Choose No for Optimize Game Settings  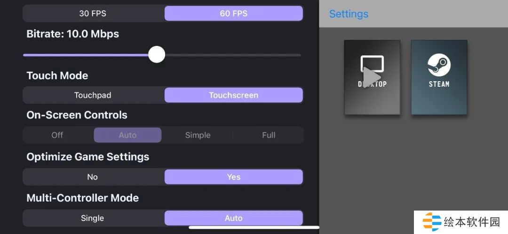[93, 177]
